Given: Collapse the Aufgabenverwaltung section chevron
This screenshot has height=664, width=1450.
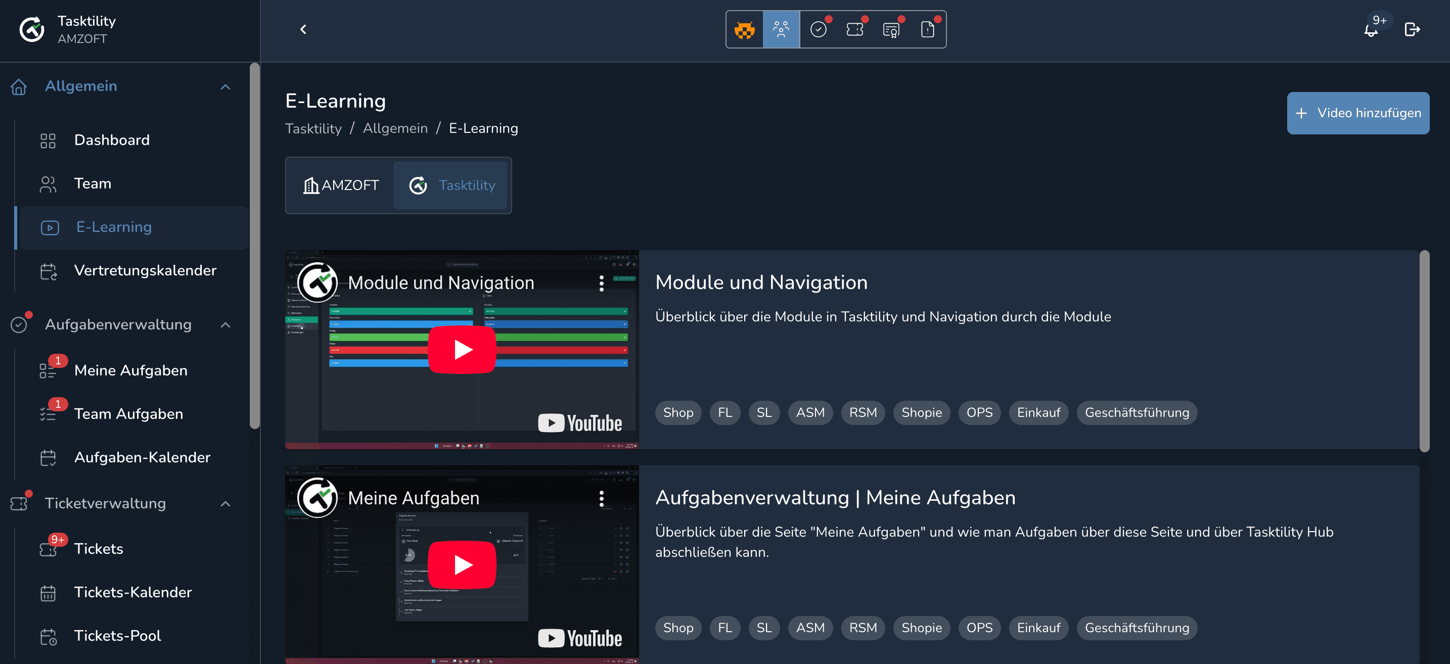Looking at the screenshot, I should (x=225, y=325).
